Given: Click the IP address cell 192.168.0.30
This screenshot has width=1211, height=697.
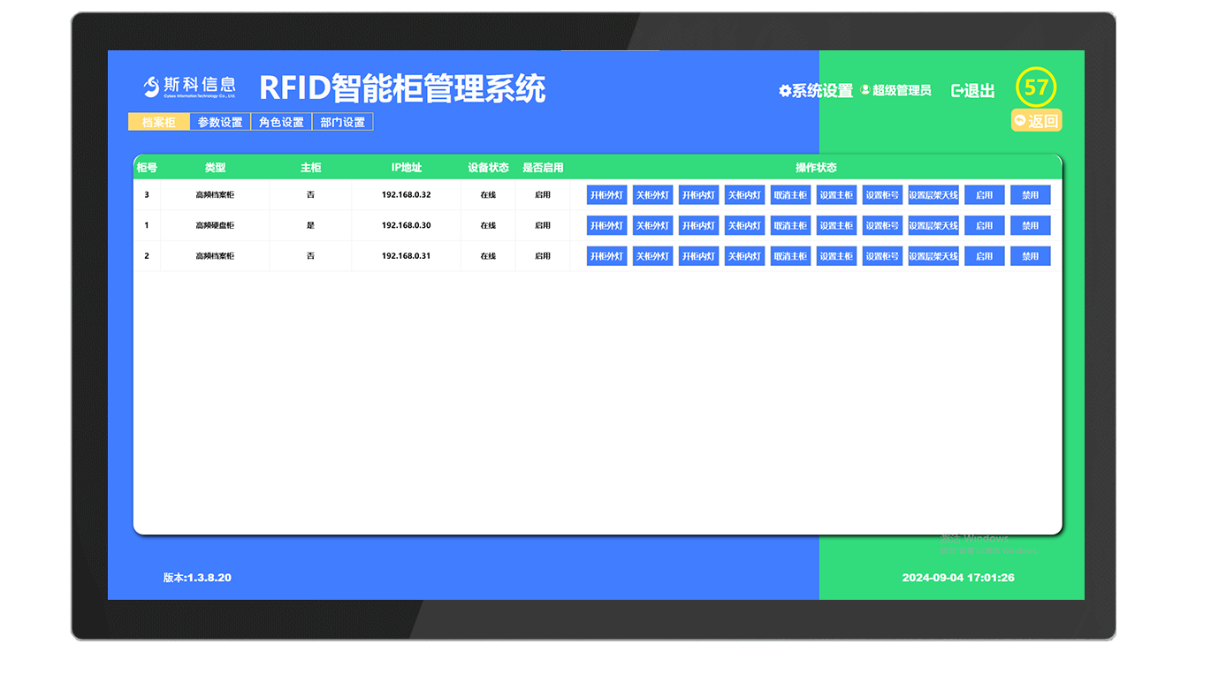Looking at the screenshot, I should pos(406,225).
